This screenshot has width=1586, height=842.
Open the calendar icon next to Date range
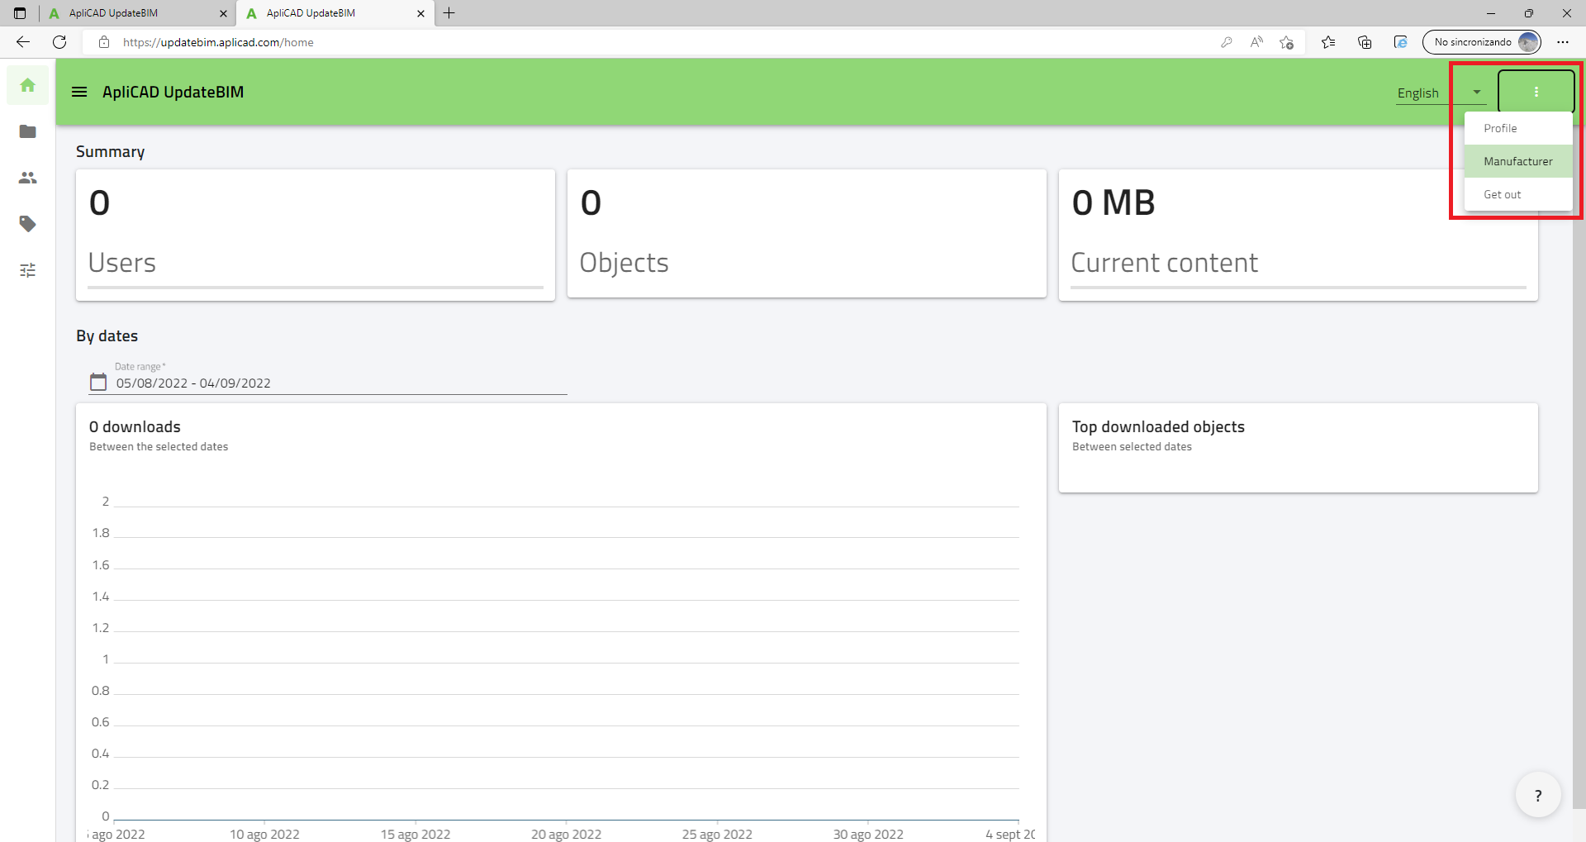click(98, 382)
